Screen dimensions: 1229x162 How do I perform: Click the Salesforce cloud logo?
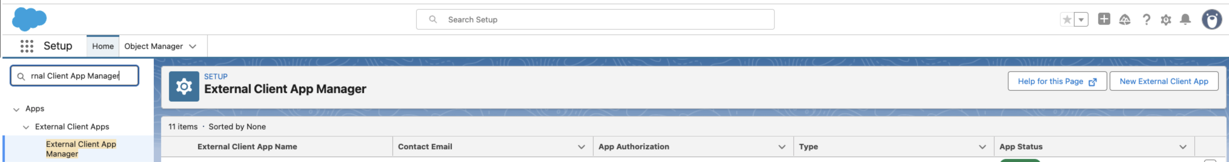click(29, 19)
